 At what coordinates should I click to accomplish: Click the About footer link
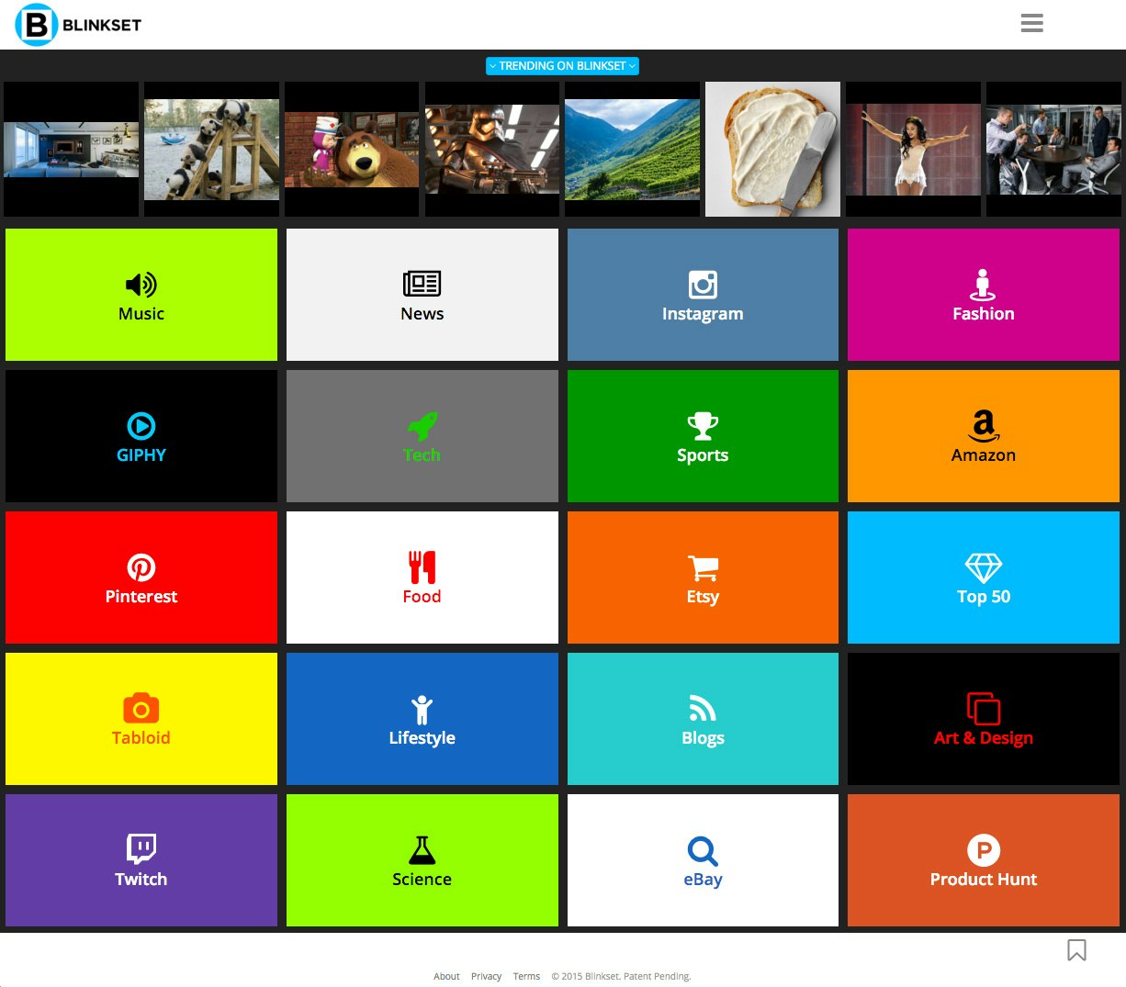pyautogui.click(x=446, y=976)
